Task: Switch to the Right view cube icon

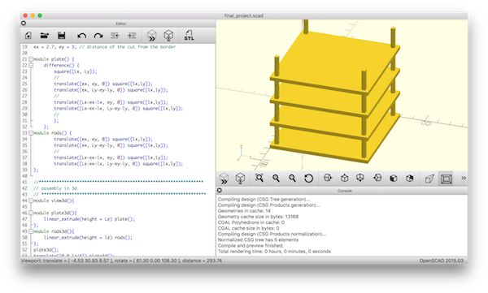Action: pos(328,178)
